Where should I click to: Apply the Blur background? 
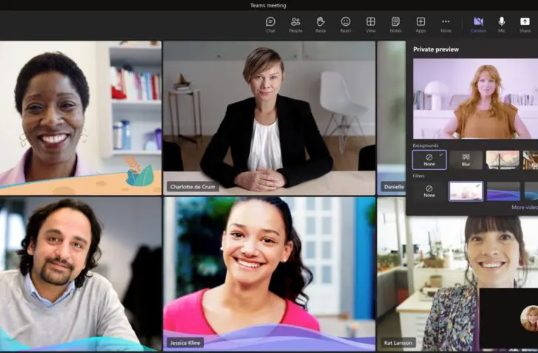coord(466,160)
